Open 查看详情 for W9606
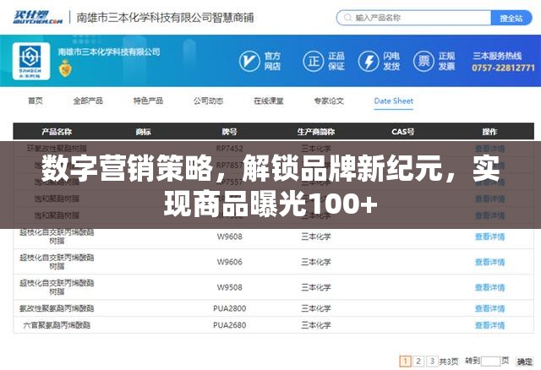The height and width of the screenshot is (370, 541). pyautogui.click(x=489, y=262)
